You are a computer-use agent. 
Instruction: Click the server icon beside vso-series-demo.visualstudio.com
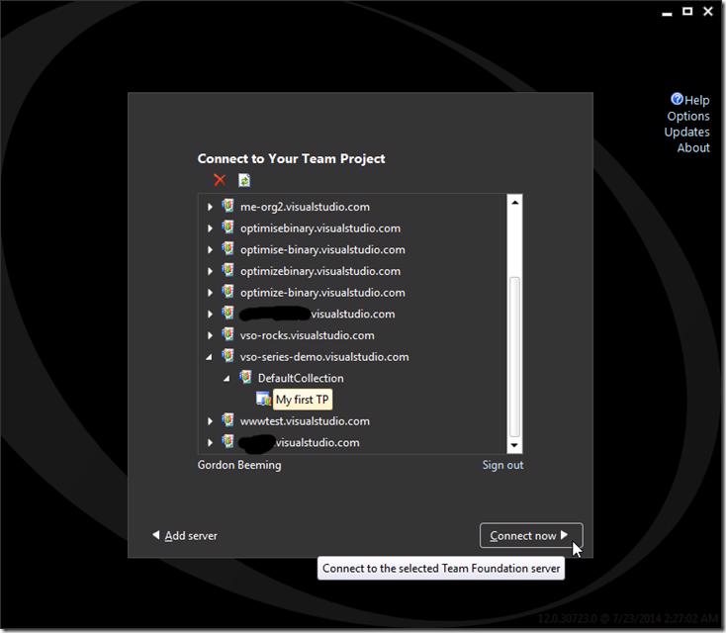tap(228, 356)
